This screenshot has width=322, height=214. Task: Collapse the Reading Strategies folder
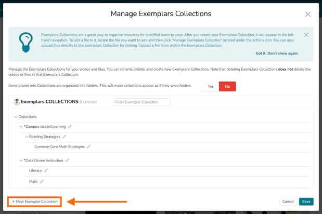coord(26,137)
